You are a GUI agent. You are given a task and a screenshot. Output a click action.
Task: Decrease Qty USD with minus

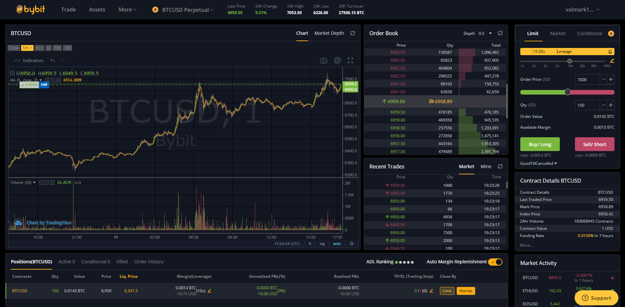(604, 105)
